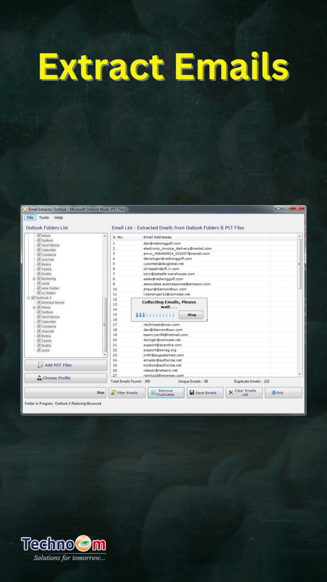Screen dimensions: 327x582
Task: Open the Tools menu
Action: click(x=44, y=218)
